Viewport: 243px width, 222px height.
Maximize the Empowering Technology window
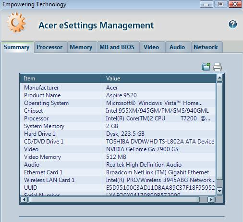220,4
